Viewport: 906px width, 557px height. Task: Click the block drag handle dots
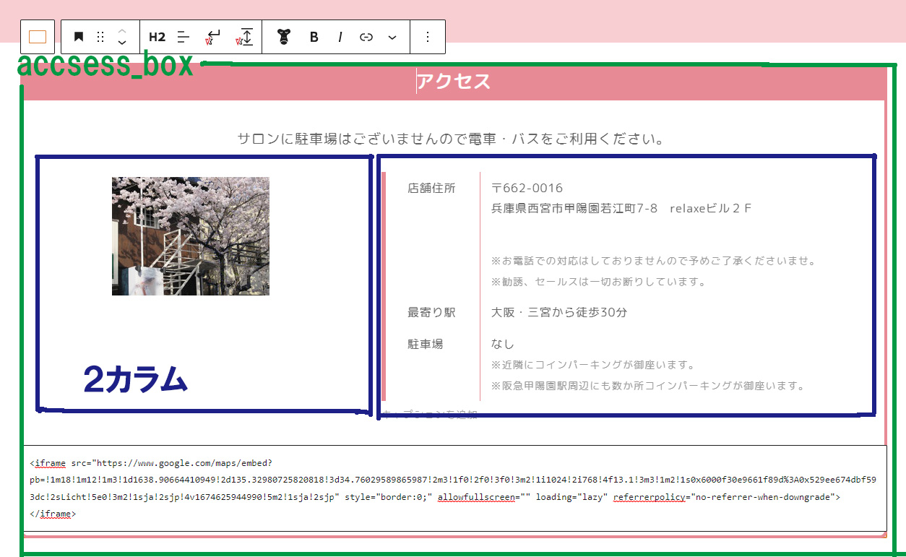tap(100, 37)
